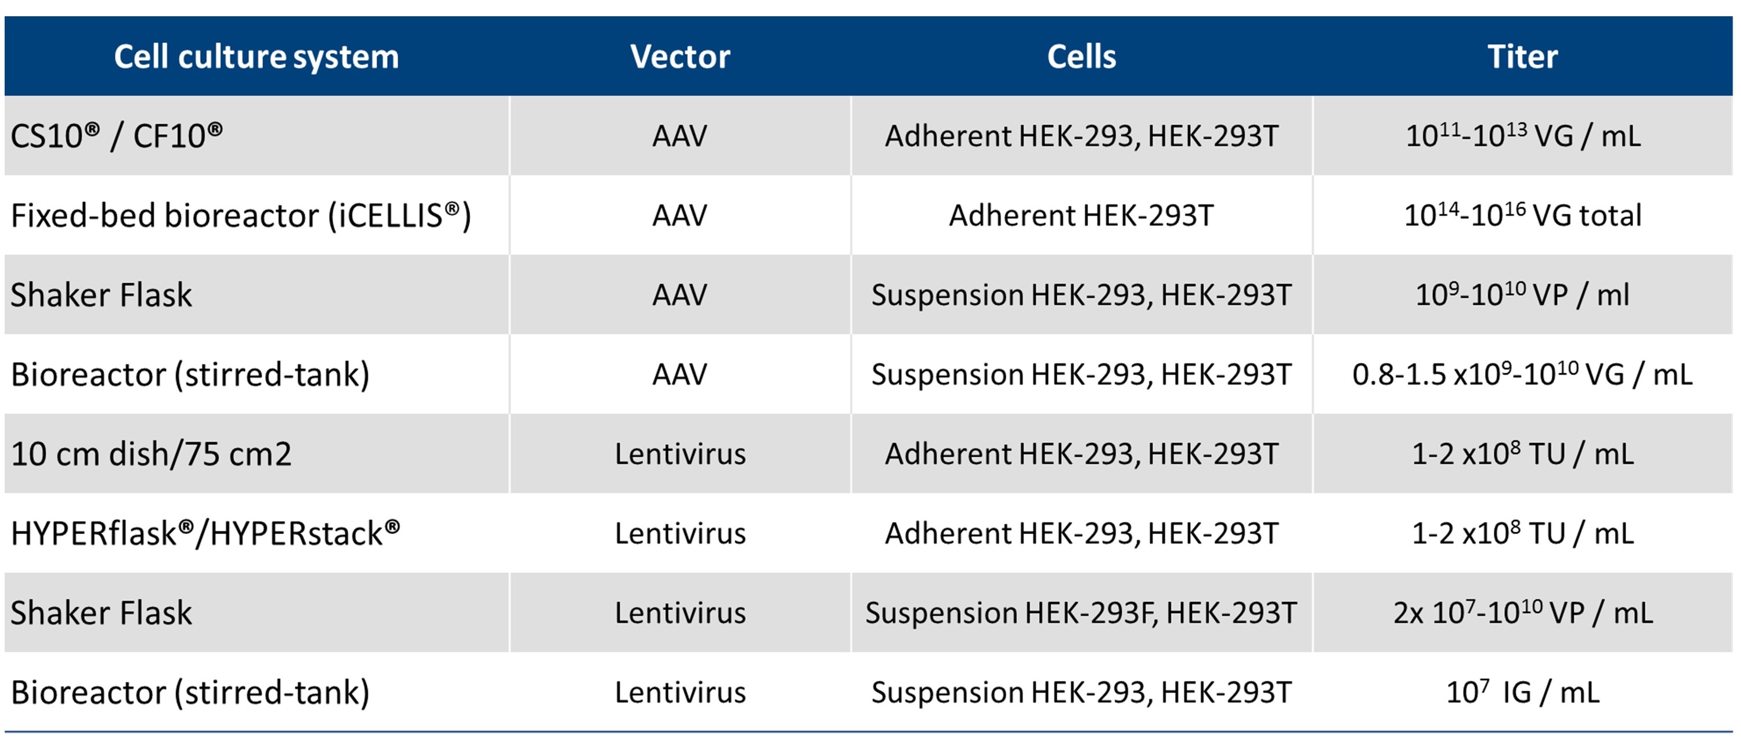Image resolution: width=1741 pixels, height=743 pixels.
Task: Click the "Cell culture system" column header
Action: [x=256, y=57]
